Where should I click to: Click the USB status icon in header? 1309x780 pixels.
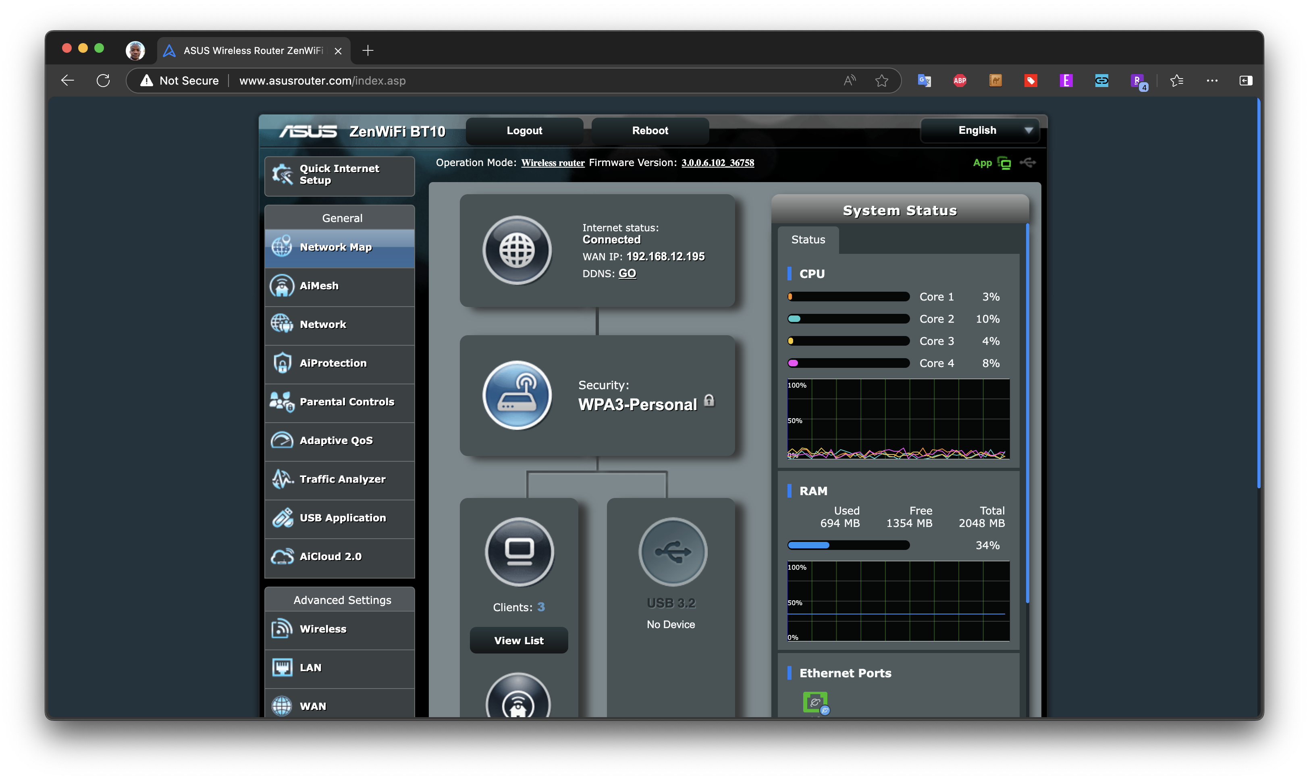tap(1028, 162)
